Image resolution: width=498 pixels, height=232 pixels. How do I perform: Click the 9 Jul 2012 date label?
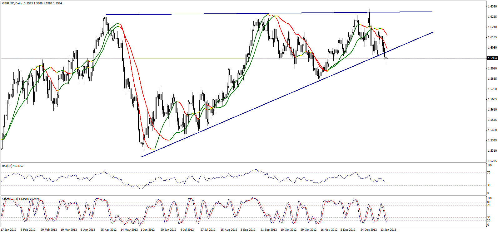click(187, 230)
